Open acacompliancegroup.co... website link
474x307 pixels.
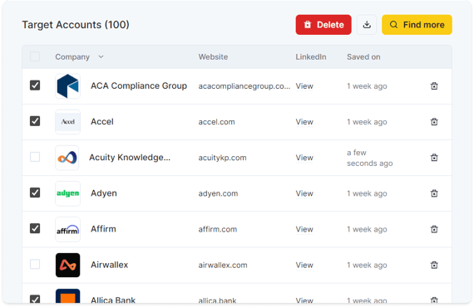[244, 86]
